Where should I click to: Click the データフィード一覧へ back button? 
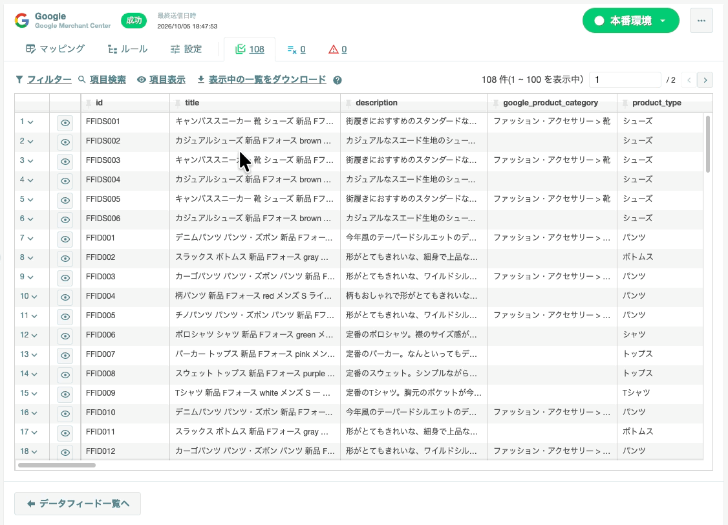[78, 504]
